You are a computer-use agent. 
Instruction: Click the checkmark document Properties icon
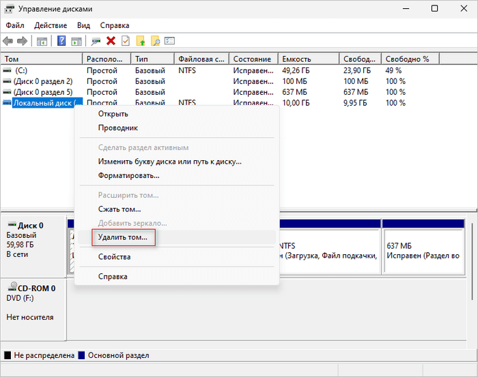point(126,42)
